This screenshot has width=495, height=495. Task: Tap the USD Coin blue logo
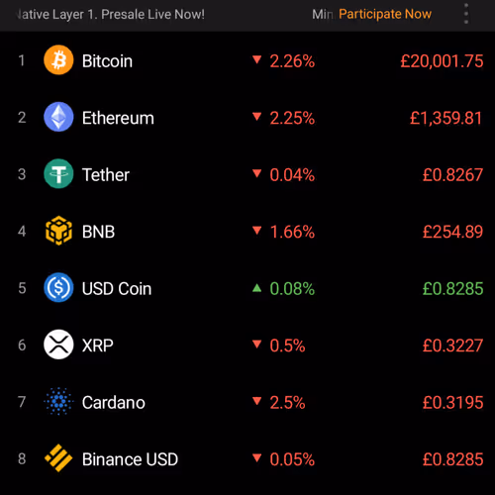(58, 287)
